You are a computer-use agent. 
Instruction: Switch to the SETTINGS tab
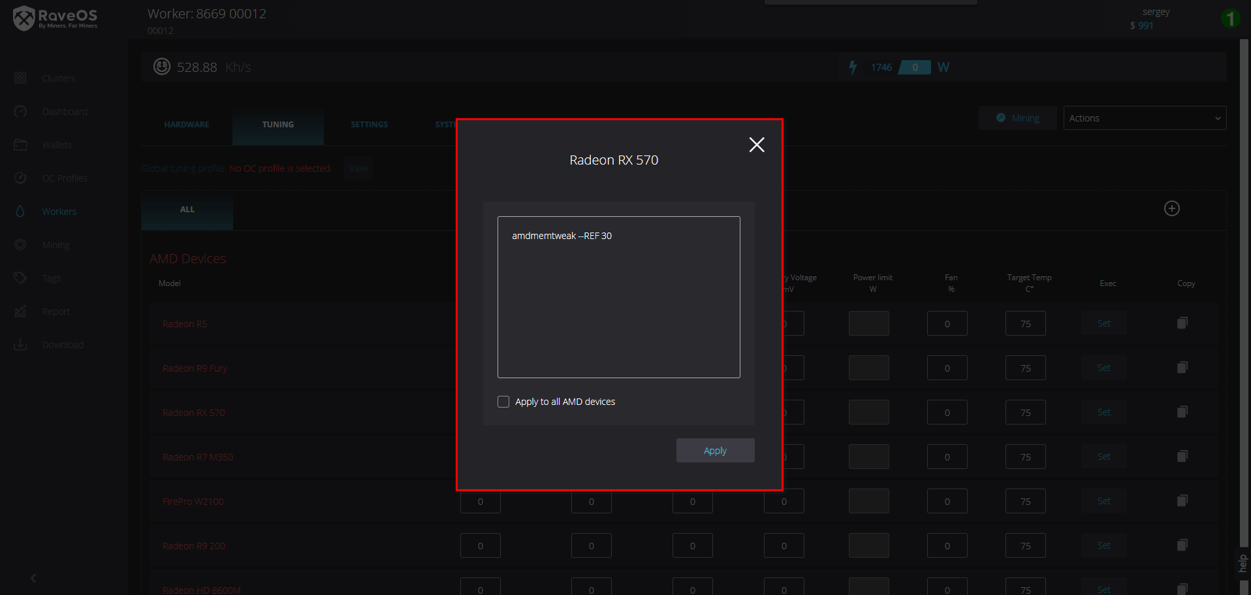point(370,125)
